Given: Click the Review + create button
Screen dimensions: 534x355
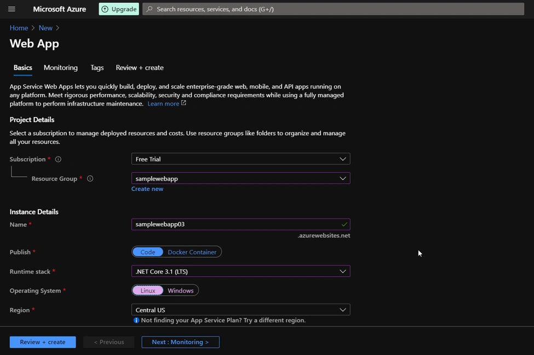Looking at the screenshot, I should [43, 342].
